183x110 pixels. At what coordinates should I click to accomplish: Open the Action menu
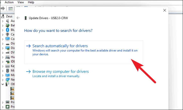(x=9, y=2)
